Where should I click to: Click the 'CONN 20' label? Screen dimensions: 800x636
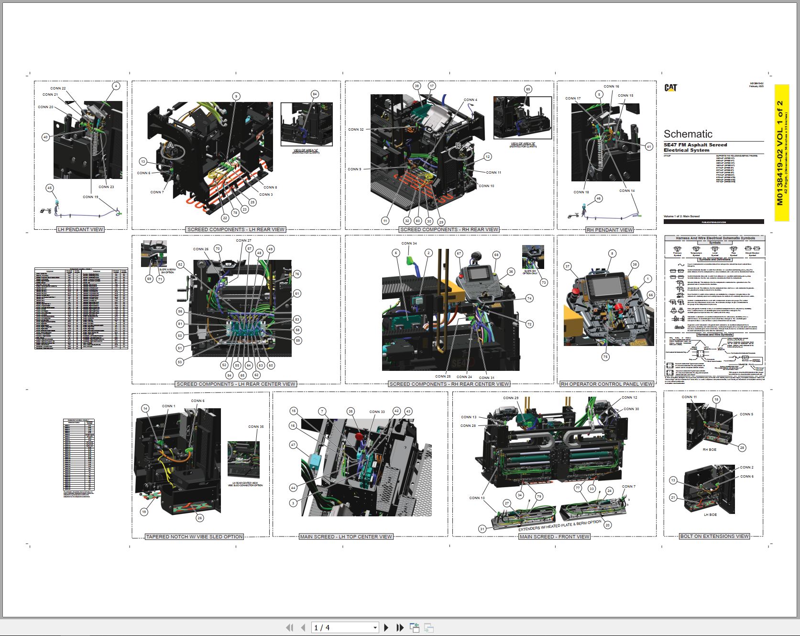(46, 107)
